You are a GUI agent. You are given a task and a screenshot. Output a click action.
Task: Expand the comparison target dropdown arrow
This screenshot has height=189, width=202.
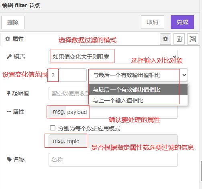184,75
